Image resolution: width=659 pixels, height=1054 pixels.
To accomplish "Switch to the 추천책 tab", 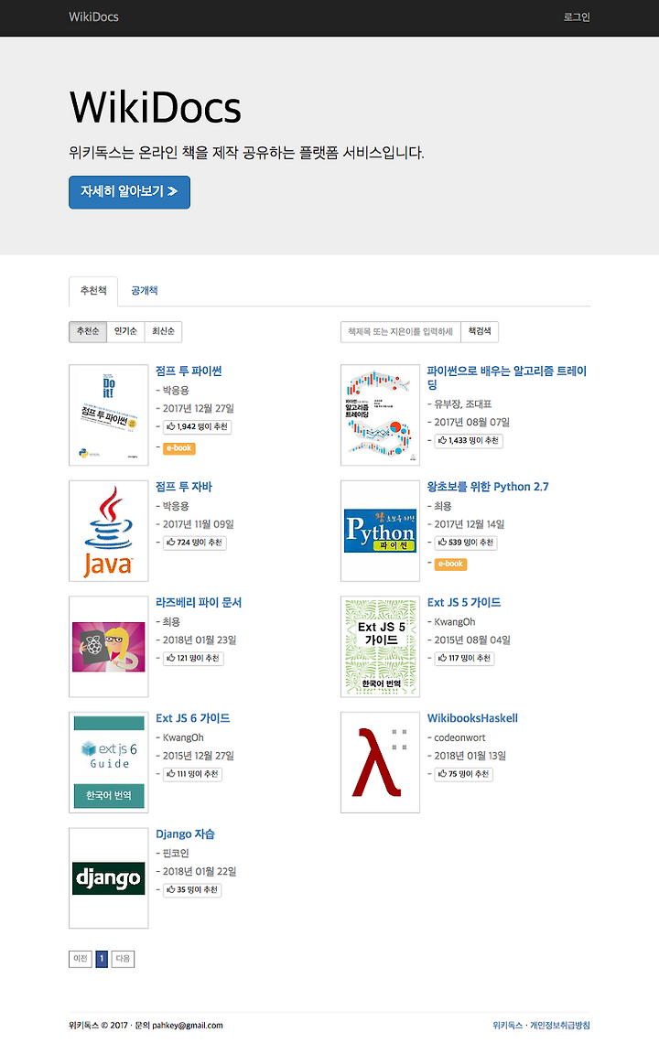I will 93,291.
